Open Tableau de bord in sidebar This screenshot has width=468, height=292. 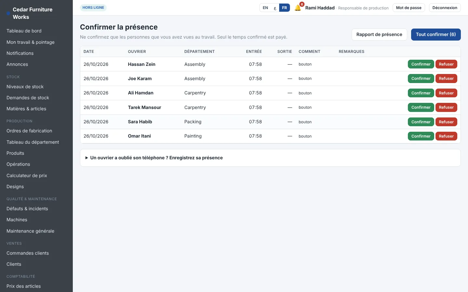pos(24,31)
